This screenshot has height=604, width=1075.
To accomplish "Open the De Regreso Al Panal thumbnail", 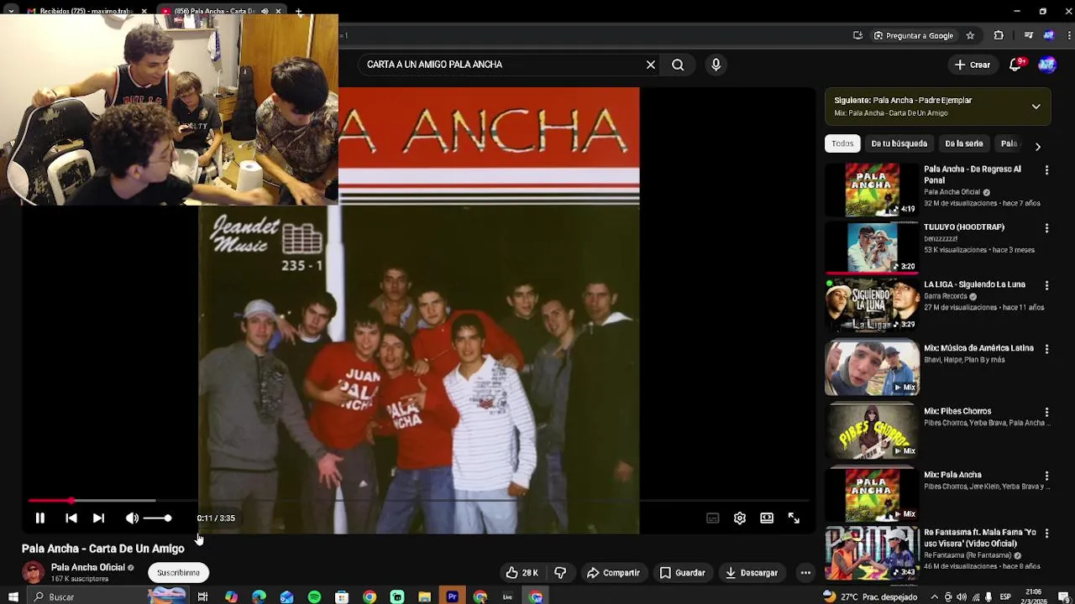I will tap(872, 190).
